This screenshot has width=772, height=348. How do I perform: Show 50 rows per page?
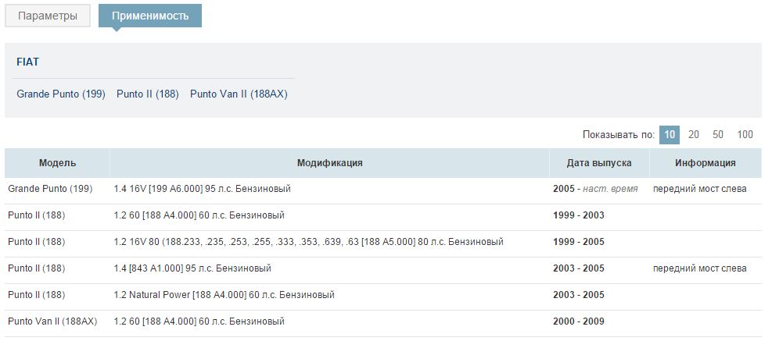pos(718,134)
